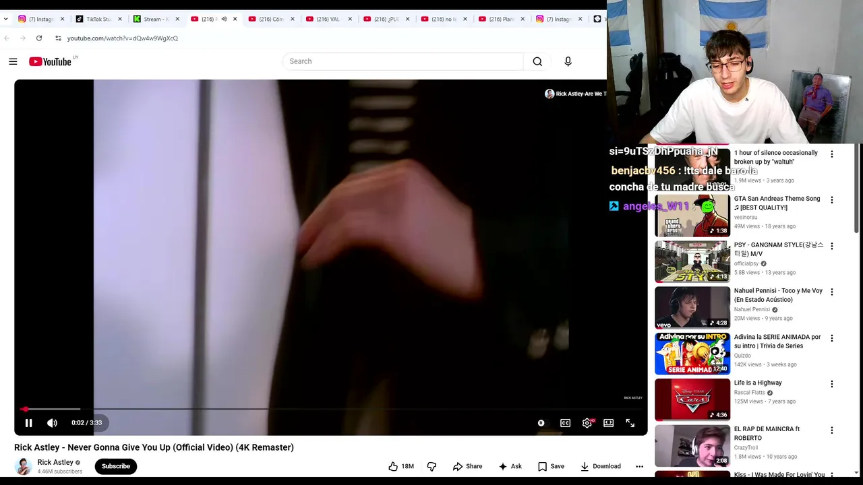Click the youtube.com address bar URL
863x485 pixels.
(123, 38)
